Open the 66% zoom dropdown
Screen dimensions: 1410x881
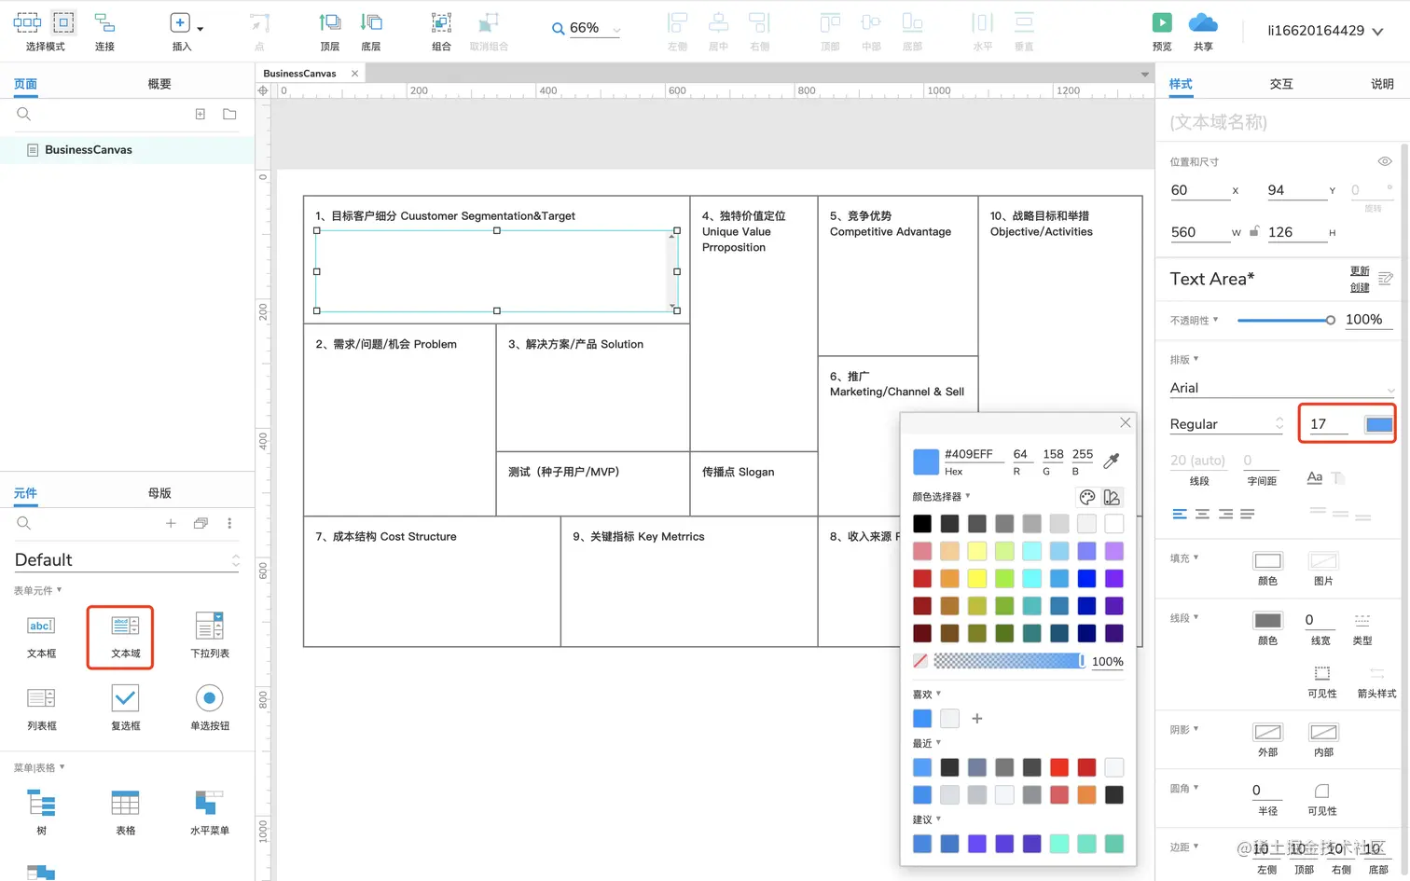tap(615, 29)
